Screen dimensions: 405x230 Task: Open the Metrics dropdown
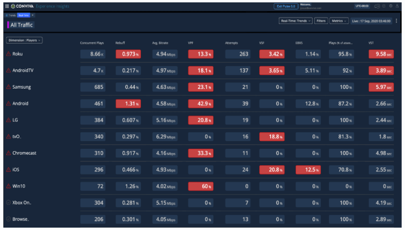click(x=339, y=21)
